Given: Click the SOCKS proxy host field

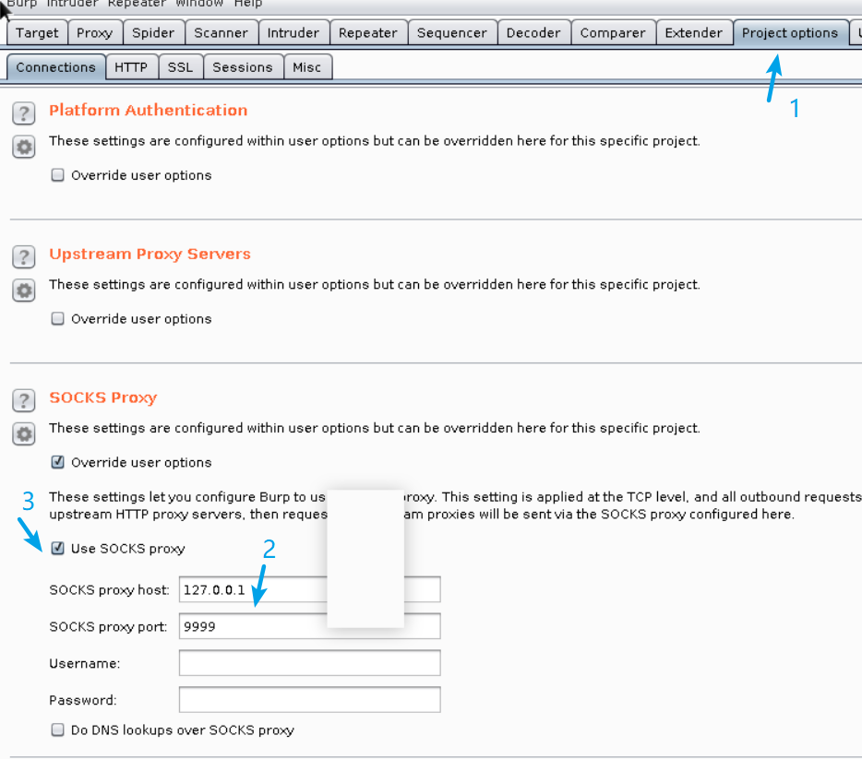Looking at the screenshot, I should click(x=309, y=589).
